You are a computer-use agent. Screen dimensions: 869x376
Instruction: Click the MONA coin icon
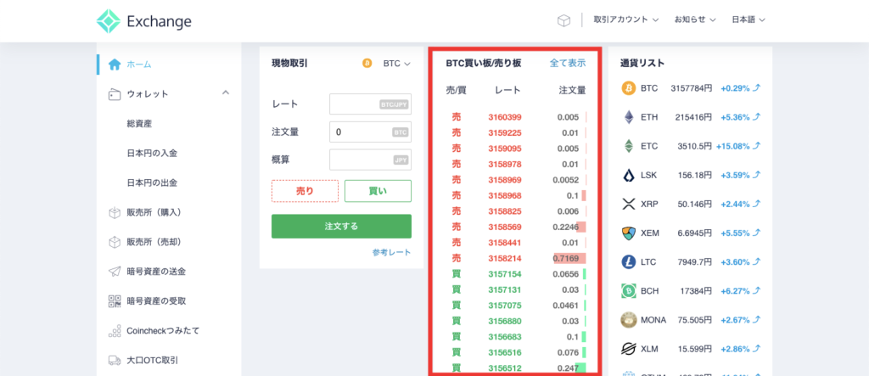pos(629,319)
